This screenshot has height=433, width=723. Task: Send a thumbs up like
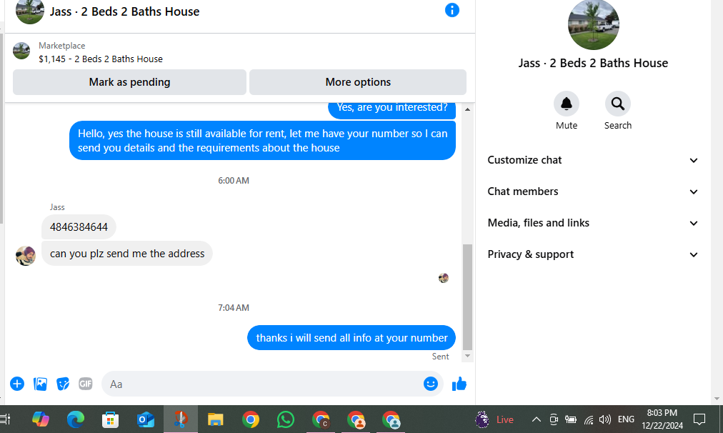459,384
